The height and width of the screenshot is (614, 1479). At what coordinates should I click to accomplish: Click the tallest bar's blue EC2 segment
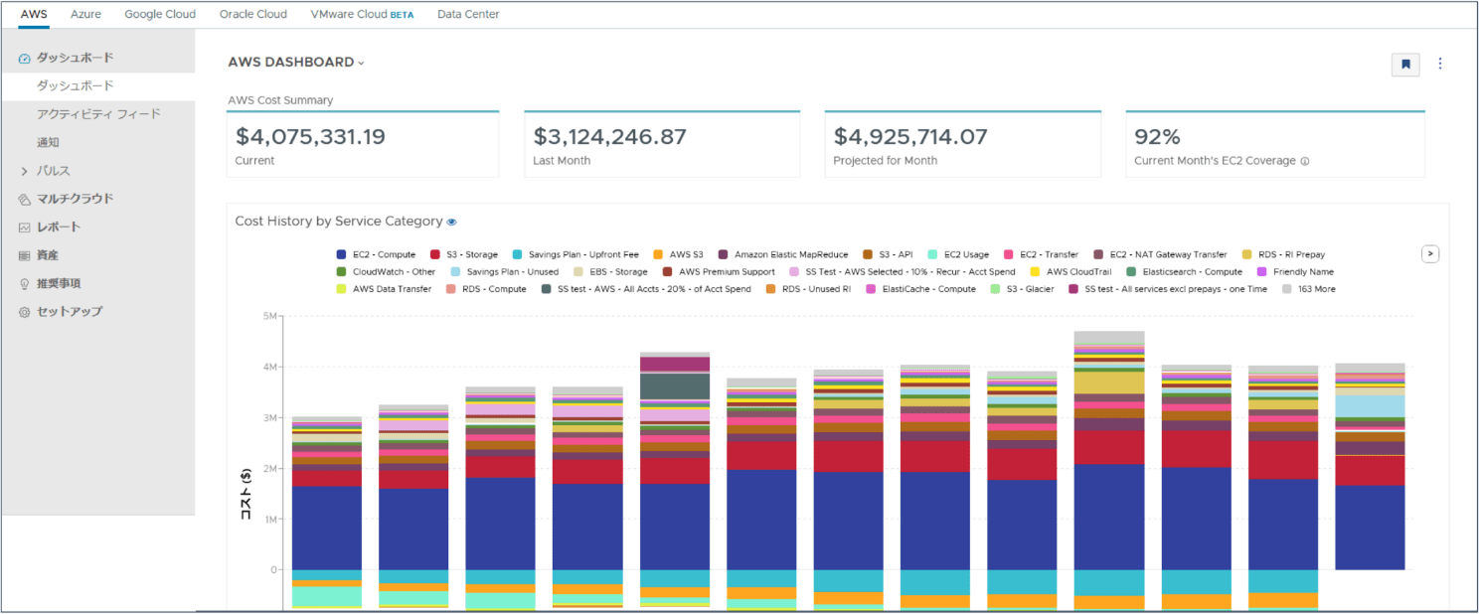pos(1109,517)
